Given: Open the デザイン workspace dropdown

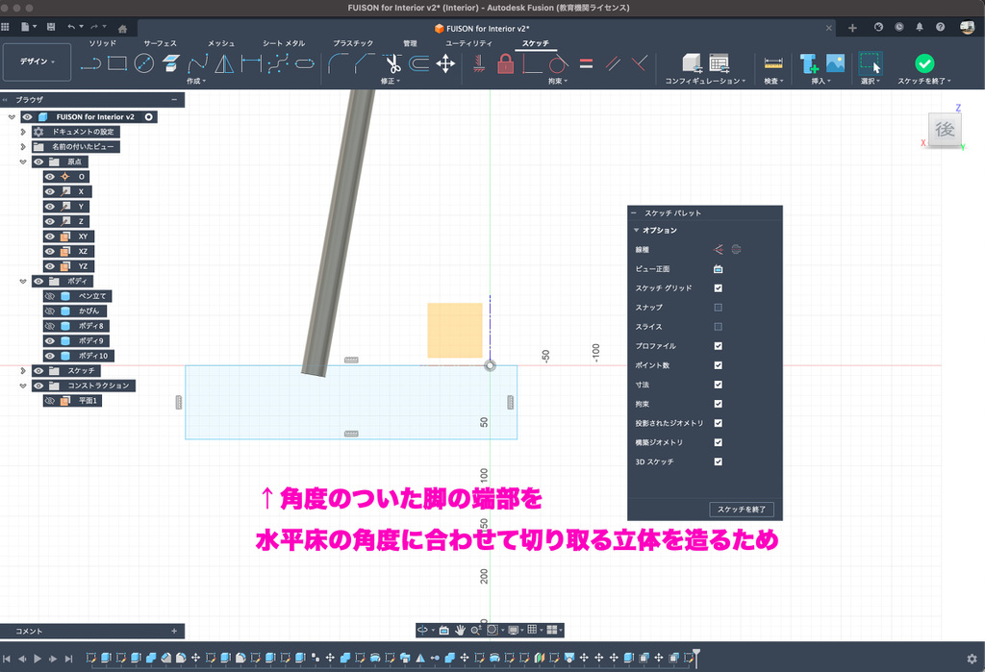Looking at the screenshot, I should coord(37,62).
